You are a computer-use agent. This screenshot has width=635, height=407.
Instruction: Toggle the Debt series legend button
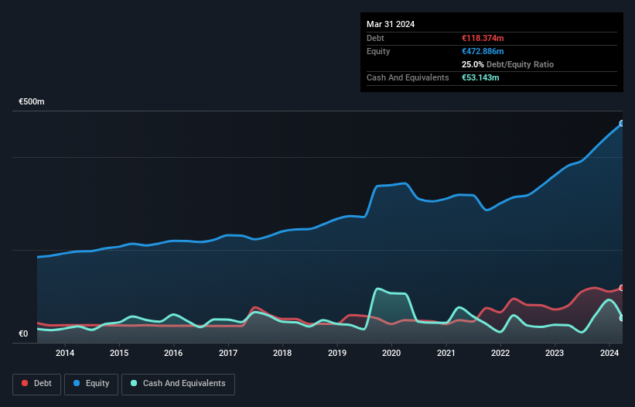click(x=36, y=384)
